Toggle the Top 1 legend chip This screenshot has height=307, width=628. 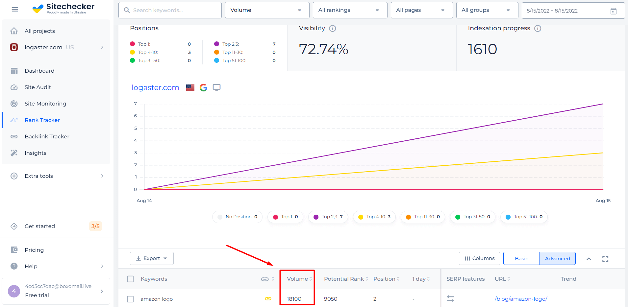[x=285, y=217]
